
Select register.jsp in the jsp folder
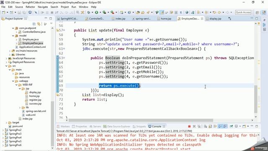click(35, 100)
